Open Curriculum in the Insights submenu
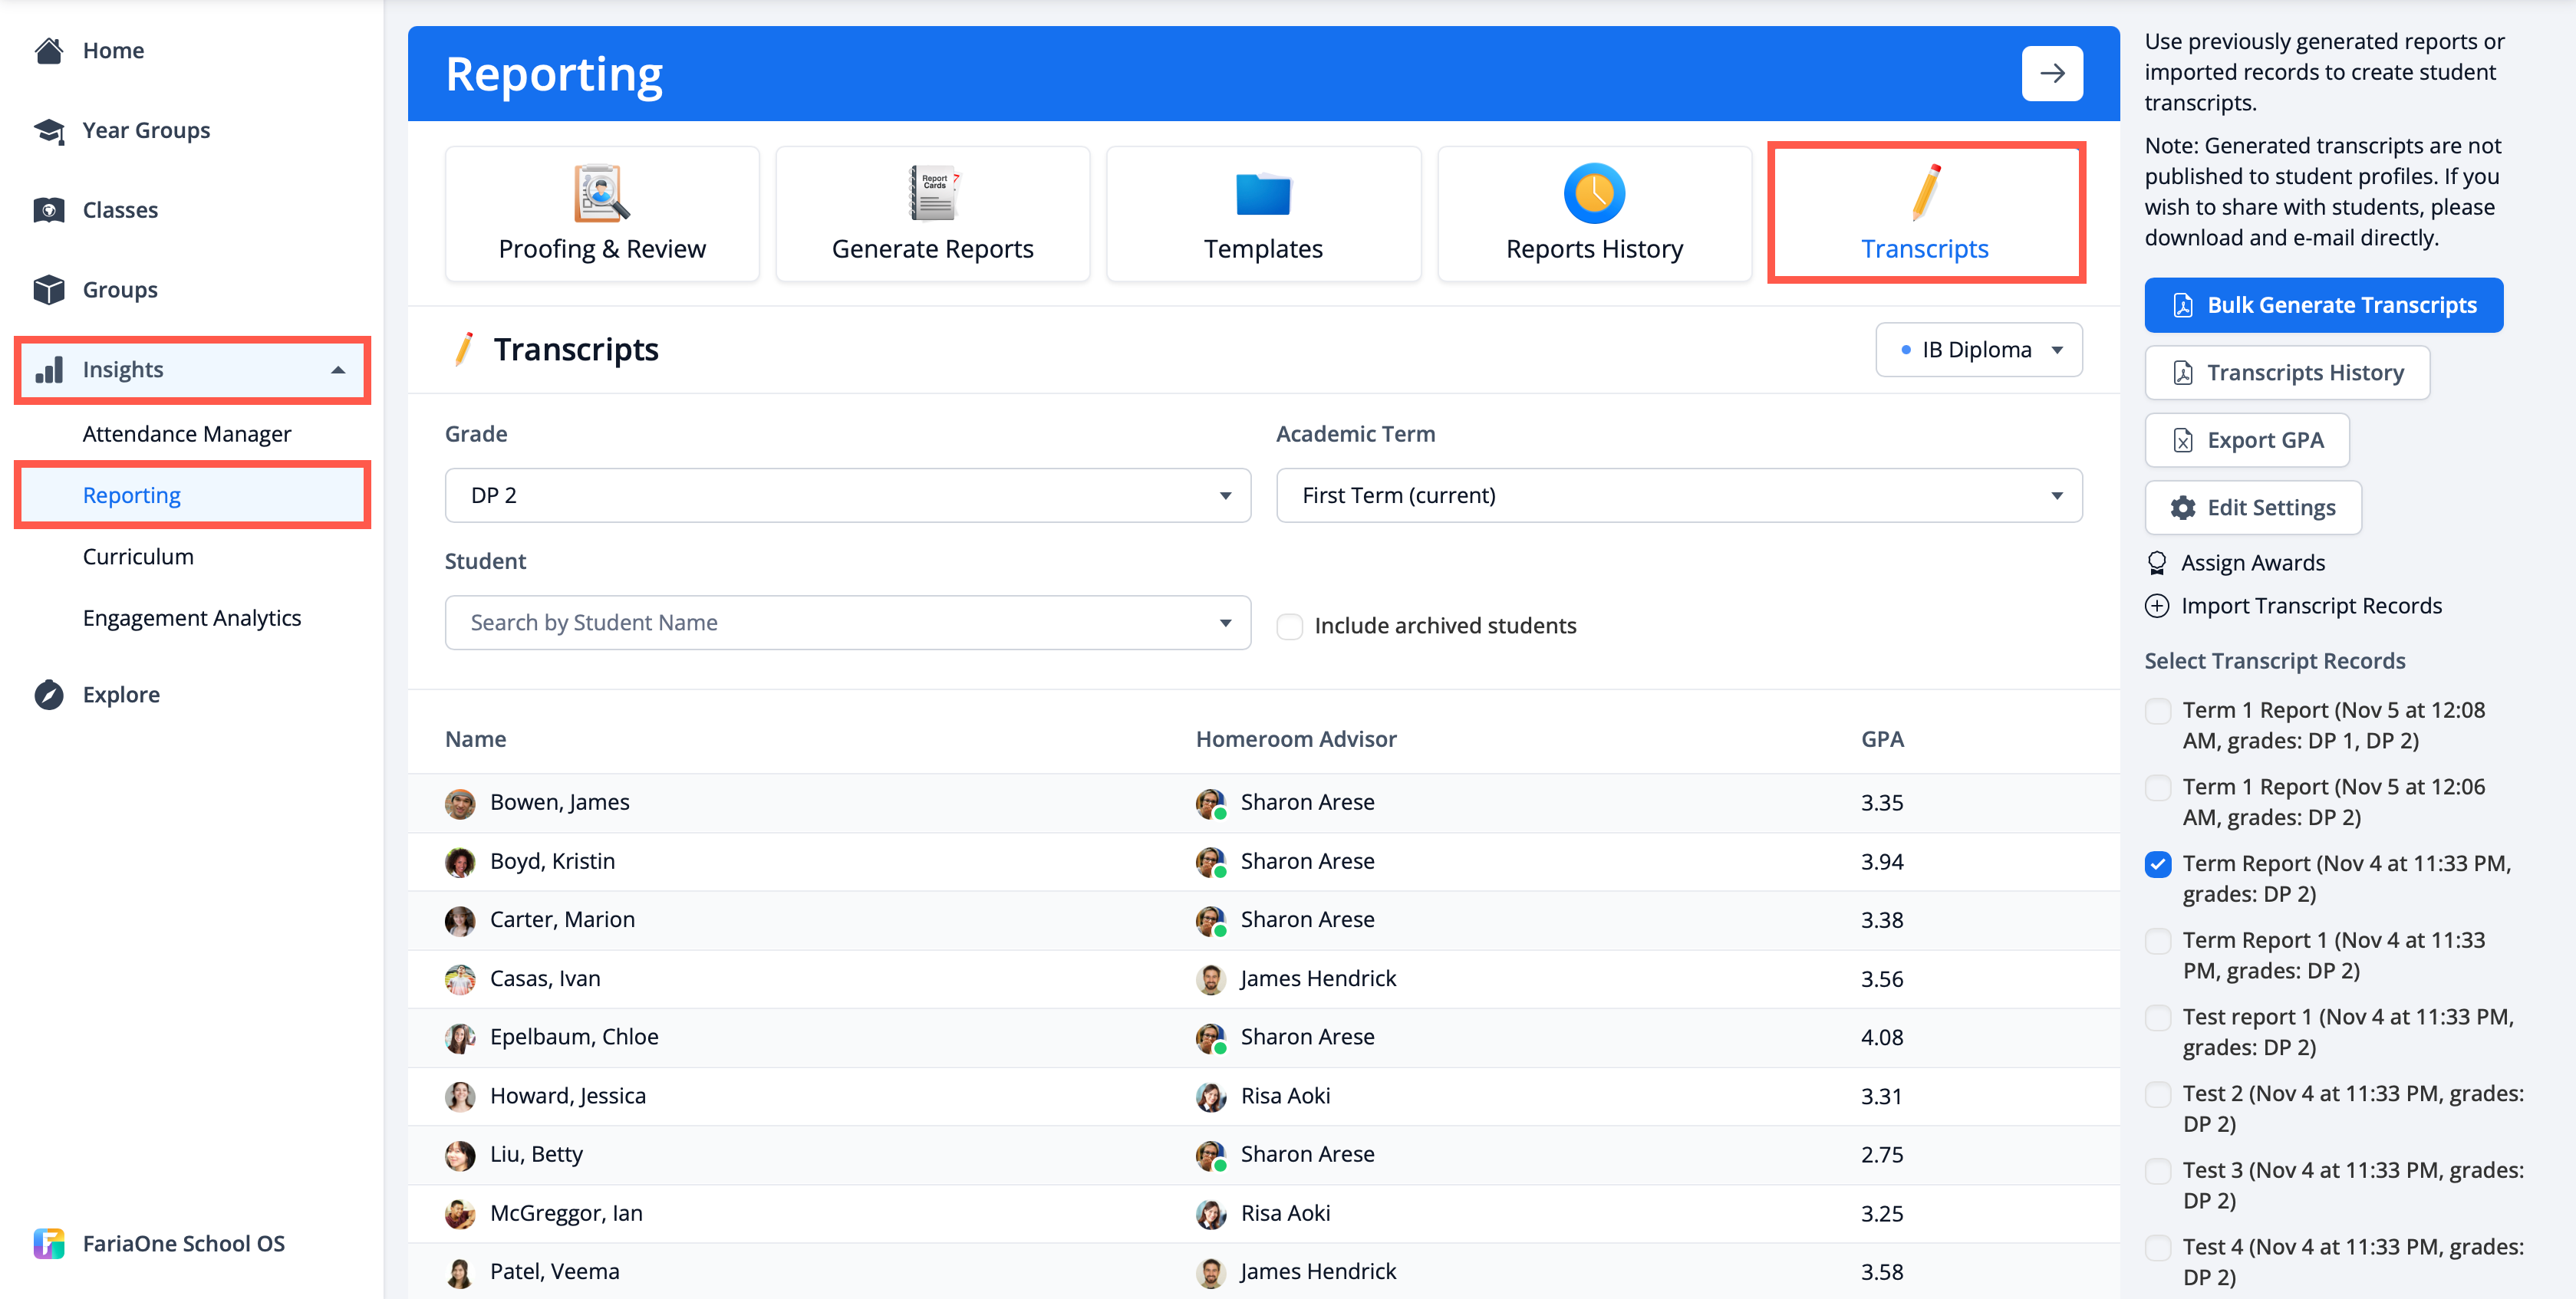This screenshot has width=2576, height=1299. [x=138, y=557]
